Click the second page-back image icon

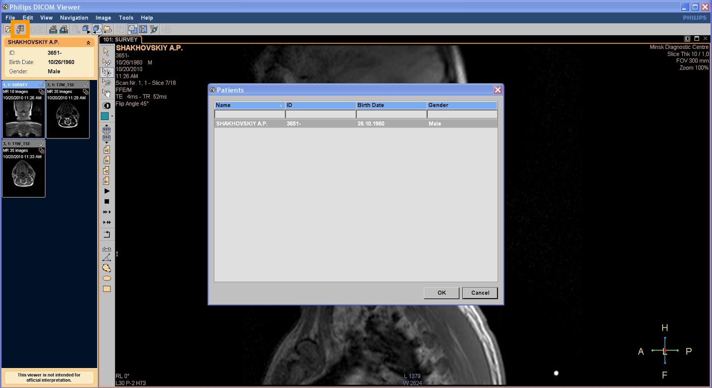click(106, 171)
